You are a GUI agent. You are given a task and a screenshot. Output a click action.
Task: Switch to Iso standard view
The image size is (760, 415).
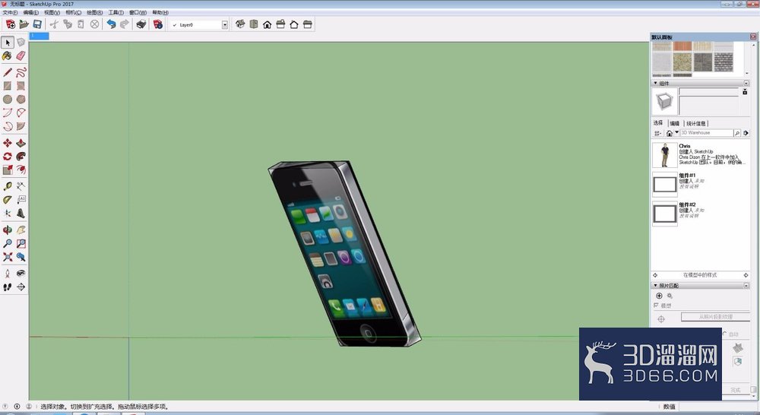click(x=240, y=24)
